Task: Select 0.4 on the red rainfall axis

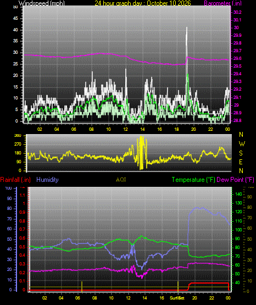Action: point(23,256)
